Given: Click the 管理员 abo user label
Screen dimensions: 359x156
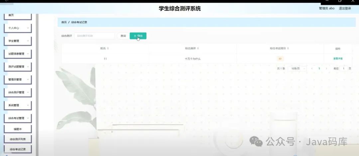Looking at the screenshot, I should click(x=327, y=8).
